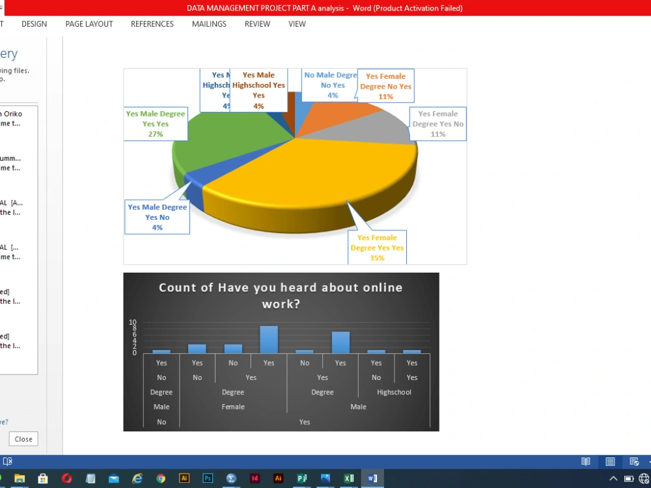
Task: Select the 'Yes Female Degree Yes Yes 35%' callout
Action: [x=377, y=247]
